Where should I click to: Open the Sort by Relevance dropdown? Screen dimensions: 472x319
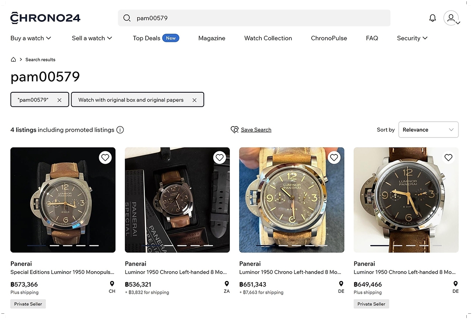coord(428,130)
